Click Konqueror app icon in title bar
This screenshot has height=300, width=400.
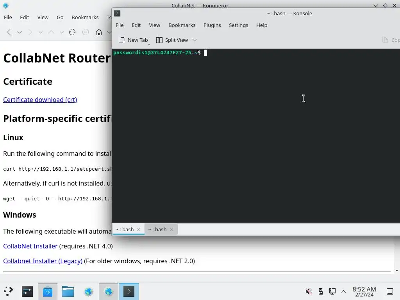pyautogui.click(x=6, y=5)
